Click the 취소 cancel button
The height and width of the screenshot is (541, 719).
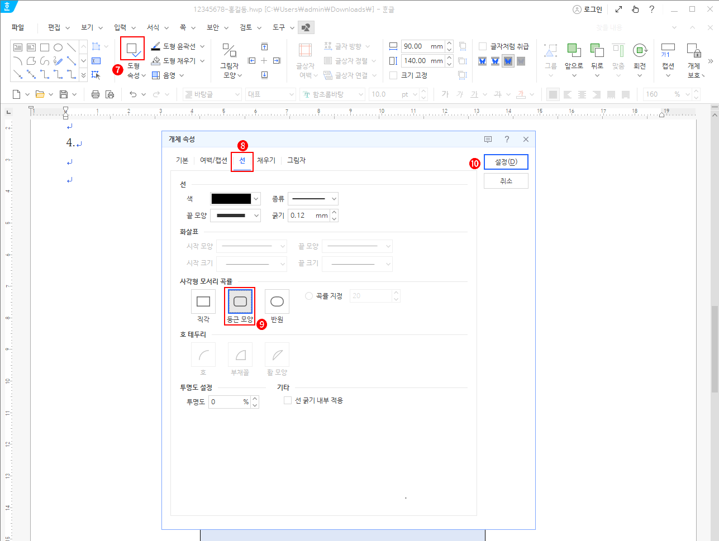(x=506, y=181)
